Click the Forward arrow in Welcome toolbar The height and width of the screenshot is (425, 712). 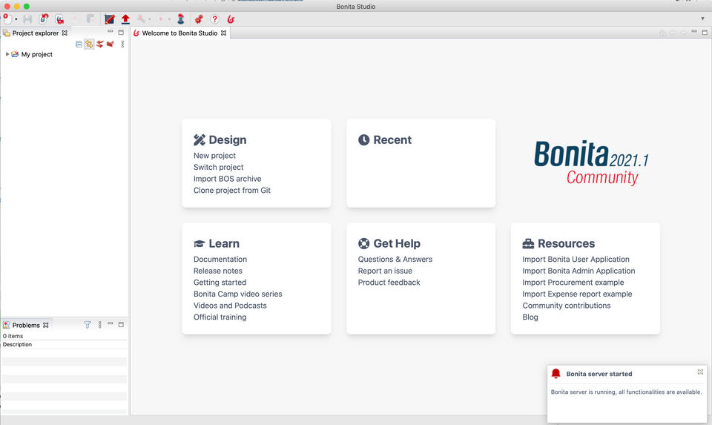(x=683, y=33)
